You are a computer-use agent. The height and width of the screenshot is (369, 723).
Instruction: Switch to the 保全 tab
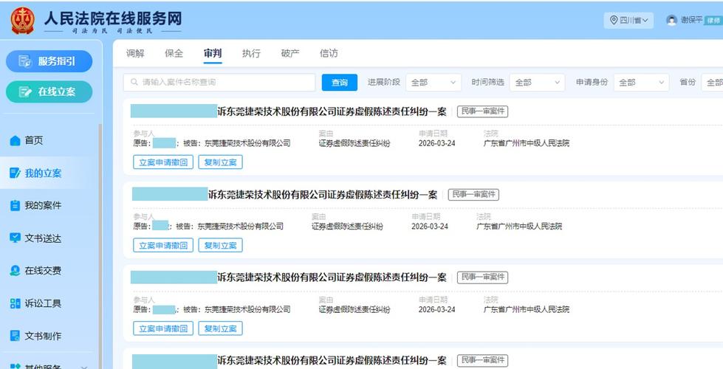coord(174,53)
